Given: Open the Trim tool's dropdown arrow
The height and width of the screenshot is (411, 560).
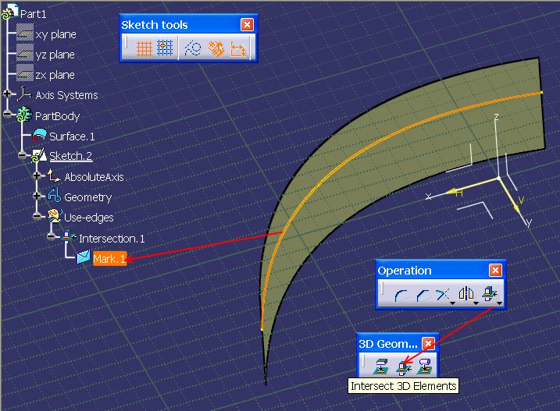Looking at the screenshot, I should (452, 303).
